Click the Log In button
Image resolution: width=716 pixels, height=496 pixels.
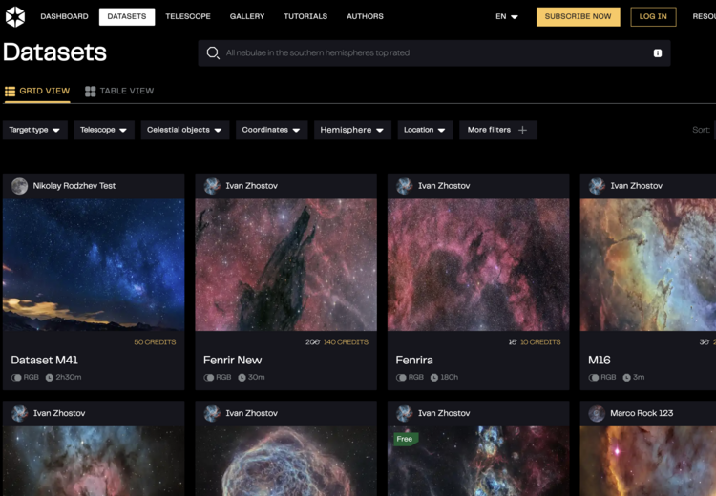(653, 17)
